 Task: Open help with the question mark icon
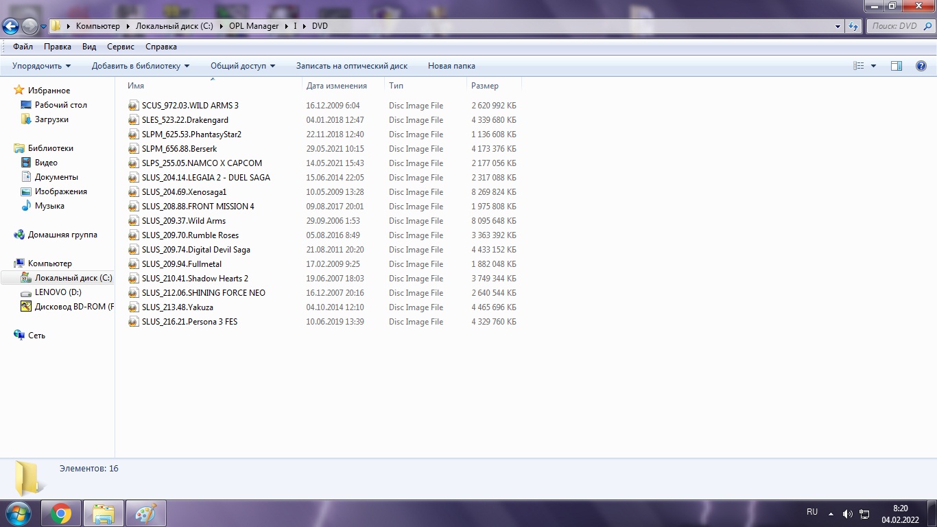coord(921,66)
